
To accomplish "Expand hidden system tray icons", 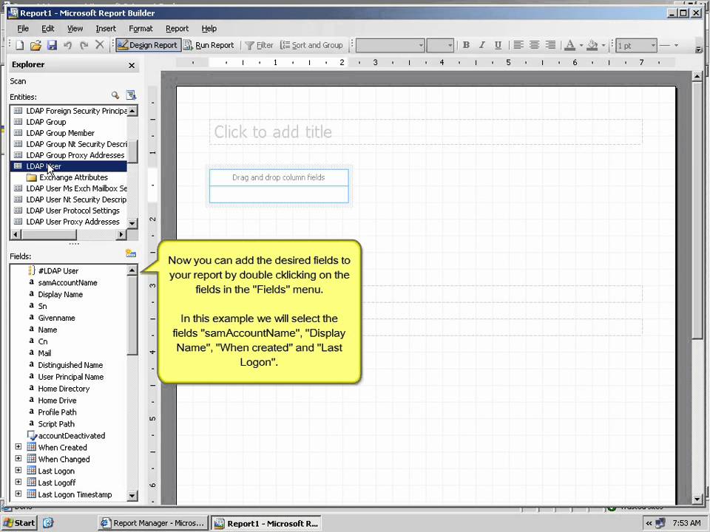I will [x=649, y=523].
